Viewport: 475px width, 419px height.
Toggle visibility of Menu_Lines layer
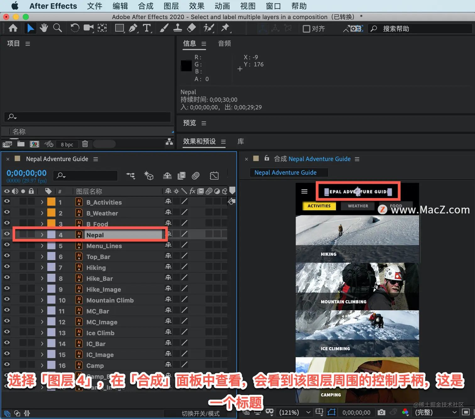tap(7, 245)
